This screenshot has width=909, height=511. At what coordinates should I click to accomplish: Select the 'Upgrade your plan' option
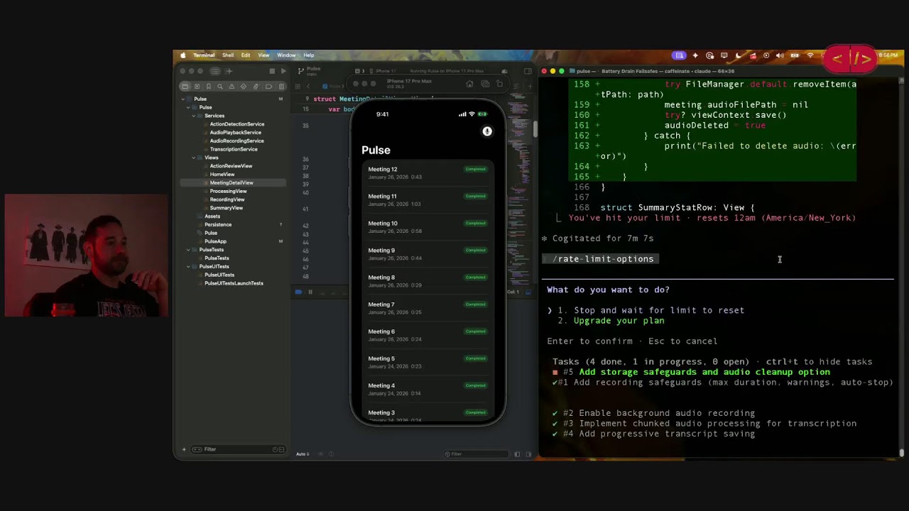[x=619, y=321]
